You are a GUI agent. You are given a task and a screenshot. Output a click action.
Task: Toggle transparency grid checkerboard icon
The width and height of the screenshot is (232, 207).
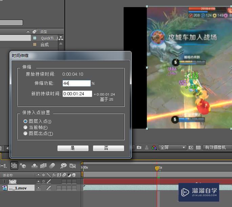coord(198,147)
